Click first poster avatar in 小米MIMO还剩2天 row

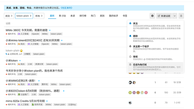[130, 82]
